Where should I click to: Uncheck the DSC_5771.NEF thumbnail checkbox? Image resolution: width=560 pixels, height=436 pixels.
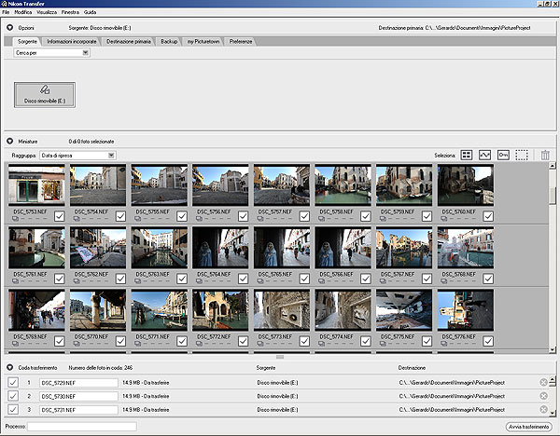coord(182,341)
